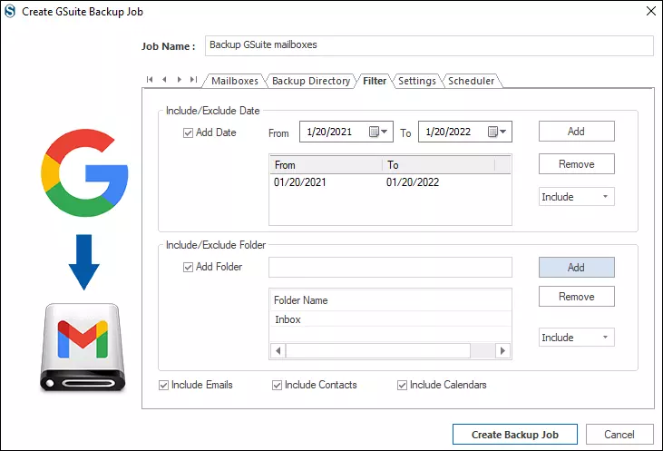The image size is (663, 451).
Task: Toggle the Add Folder checkbox
Action: click(188, 268)
